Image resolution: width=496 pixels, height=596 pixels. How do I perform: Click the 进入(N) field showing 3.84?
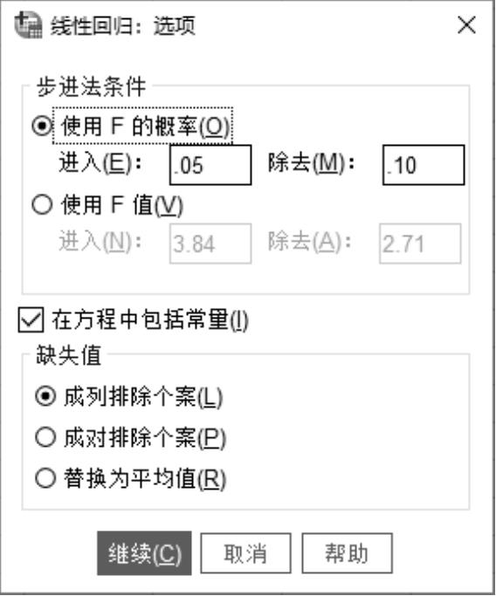[x=210, y=243]
